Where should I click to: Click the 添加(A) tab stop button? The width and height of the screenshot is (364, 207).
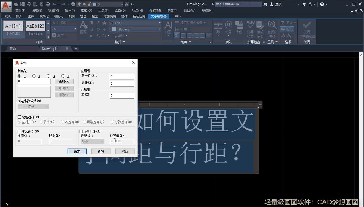[64, 81]
